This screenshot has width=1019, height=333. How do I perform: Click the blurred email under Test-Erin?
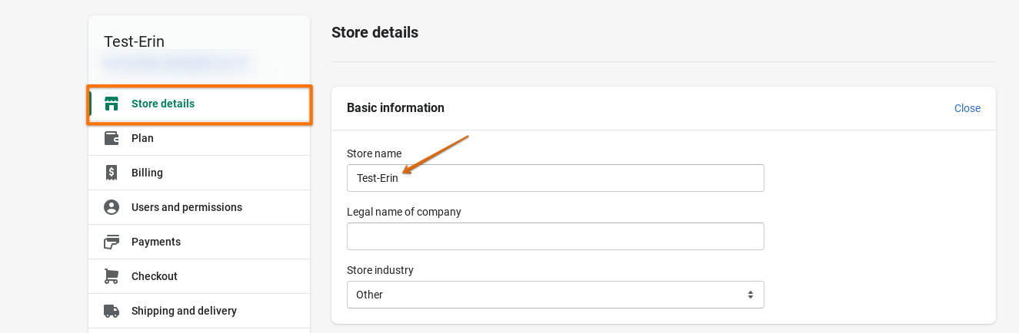pos(177,60)
